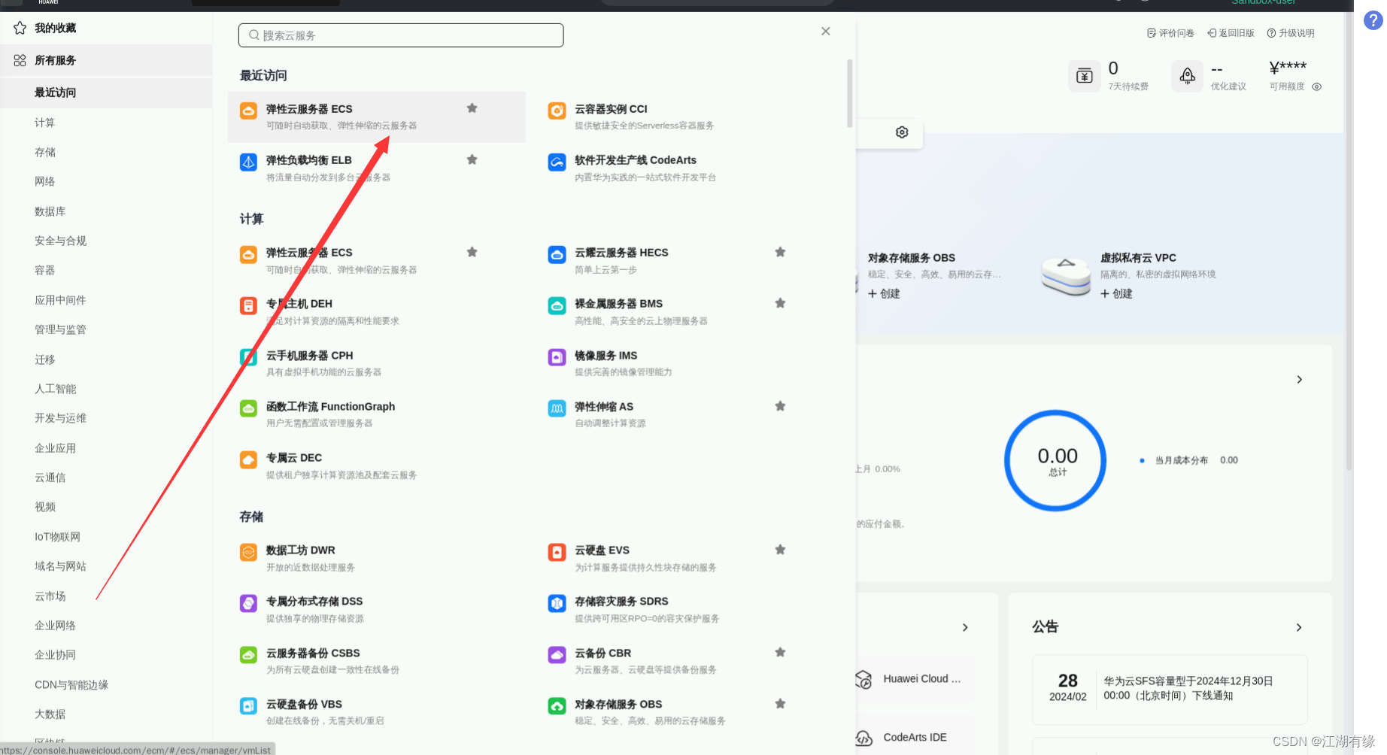Click the 数据工坊 DWR icon
This screenshot has height=755, width=1387.
click(248, 552)
